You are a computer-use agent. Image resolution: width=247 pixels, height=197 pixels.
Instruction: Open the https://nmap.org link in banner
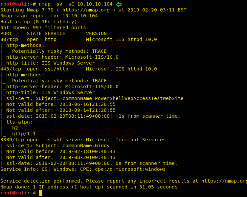click(x=86, y=10)
